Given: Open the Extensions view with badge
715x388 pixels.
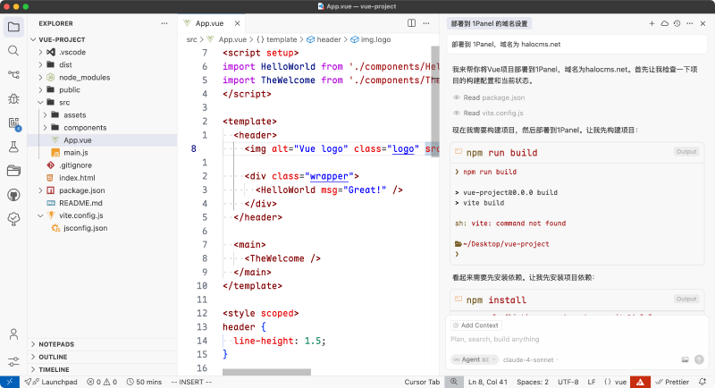Looking at the screenshot, I should point(13,122).
